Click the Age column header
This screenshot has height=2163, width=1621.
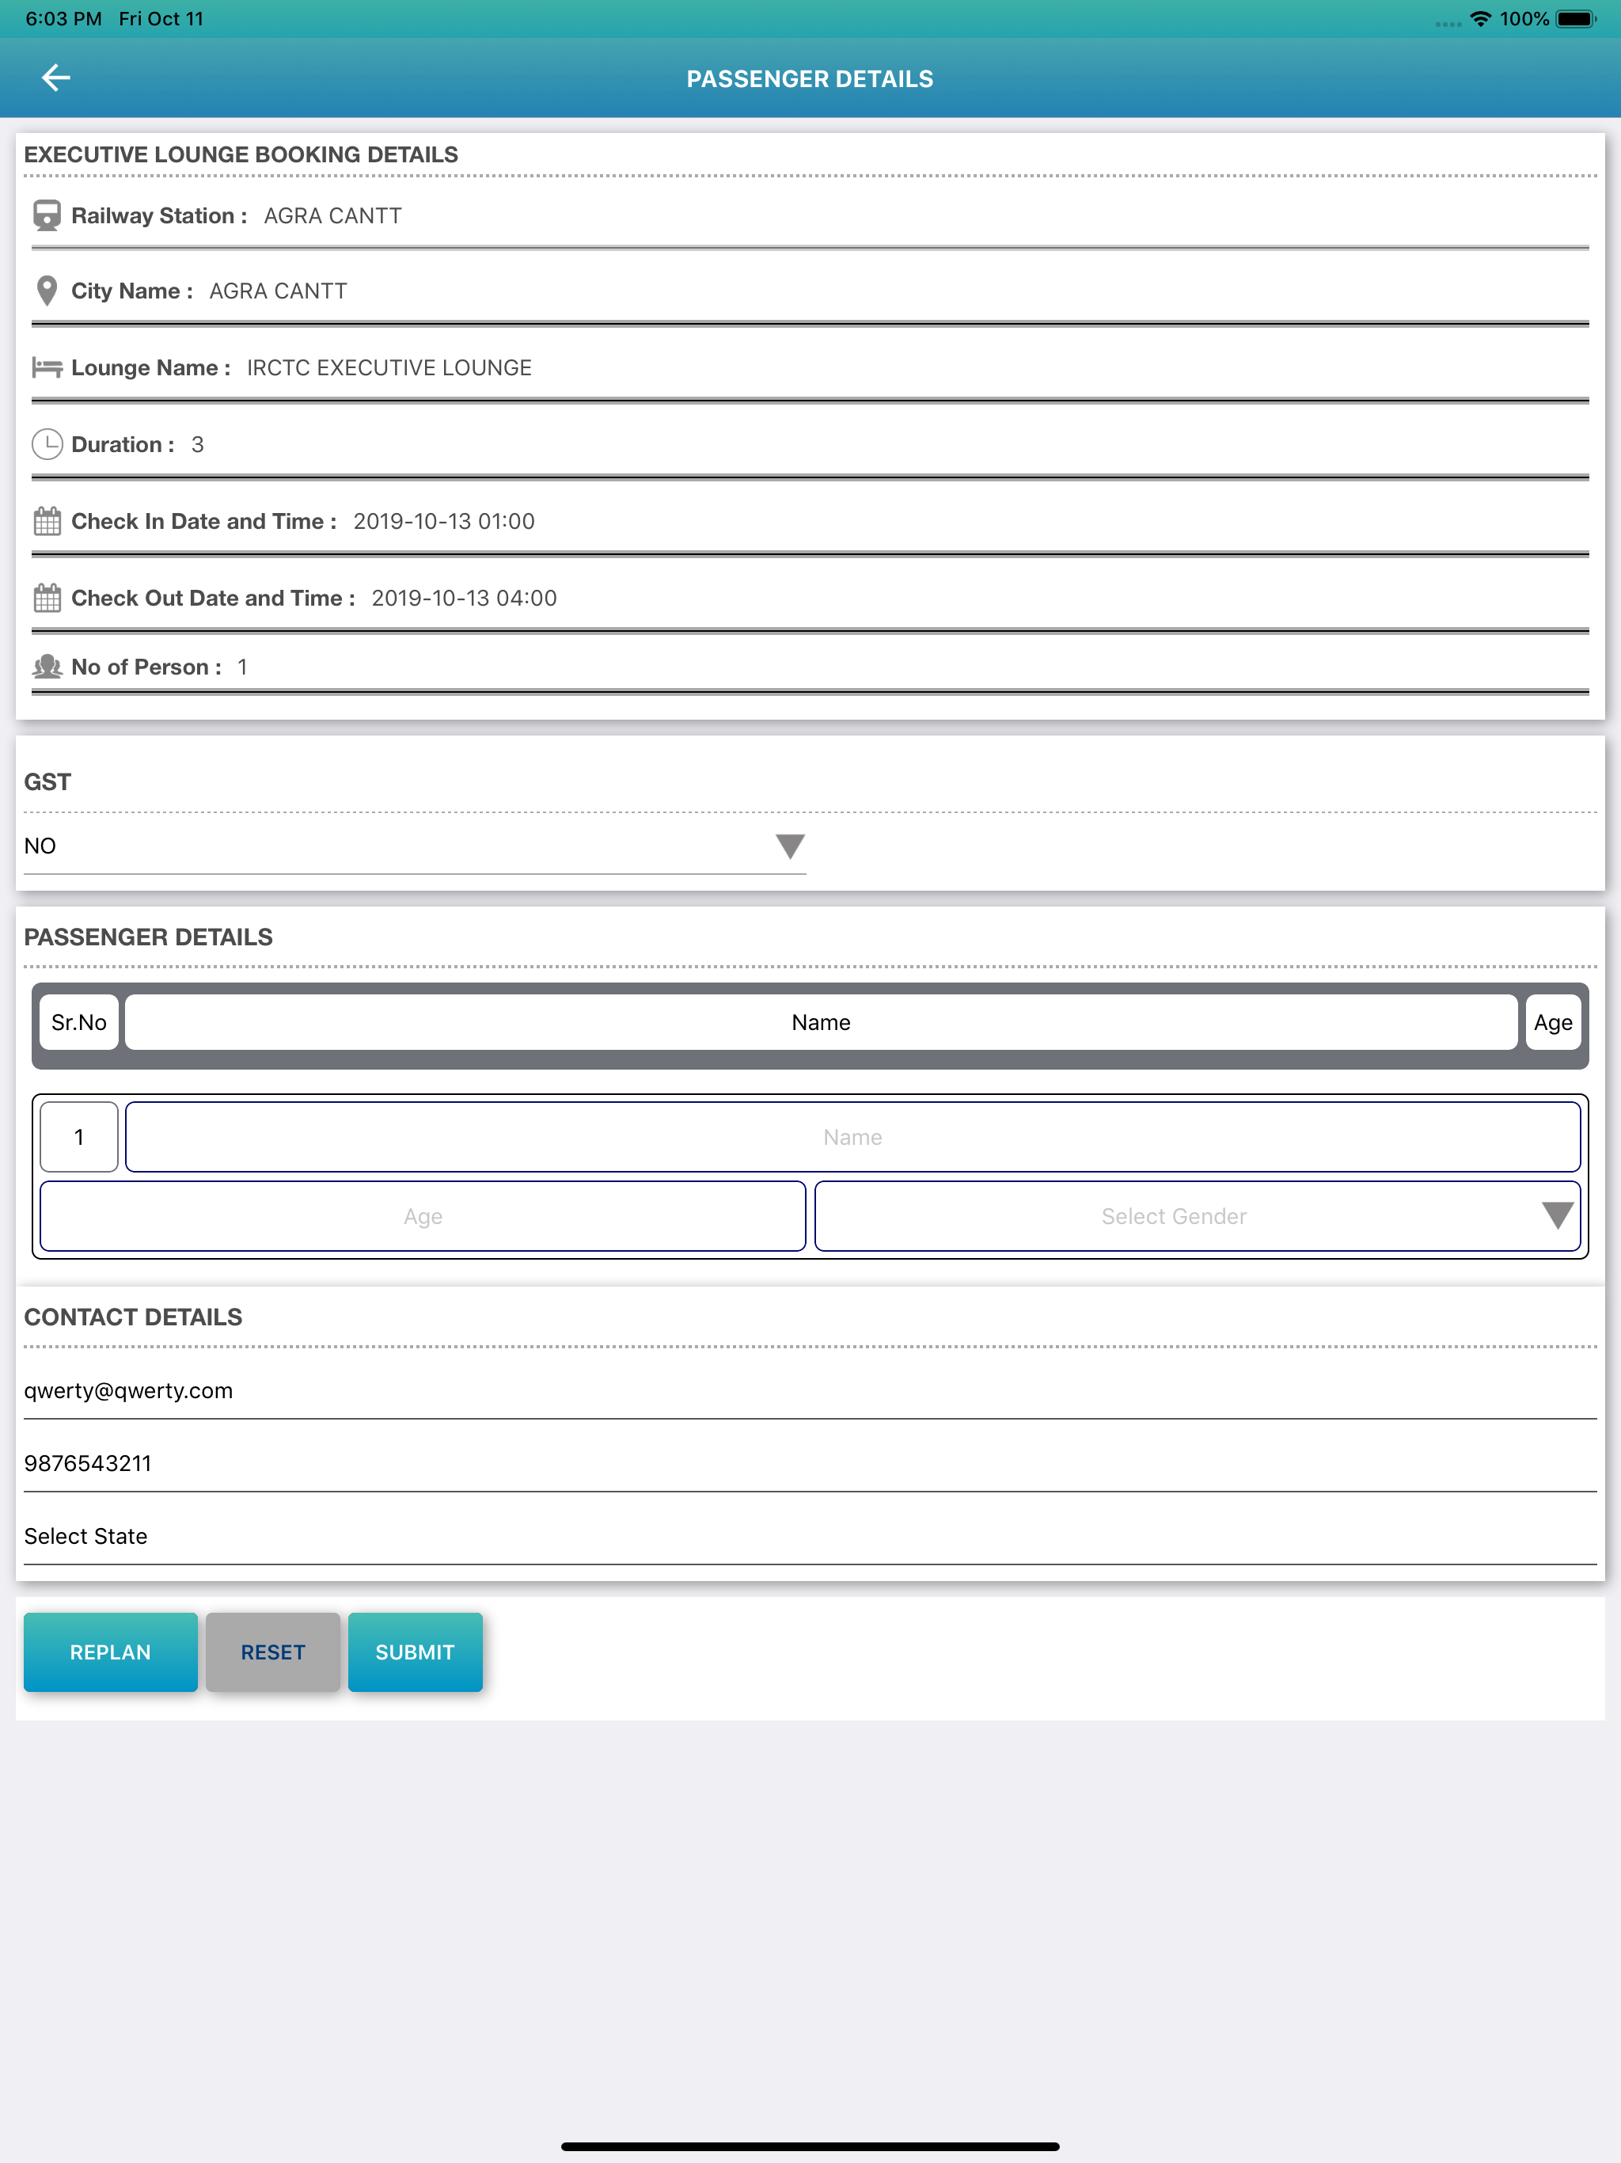1553,1023
